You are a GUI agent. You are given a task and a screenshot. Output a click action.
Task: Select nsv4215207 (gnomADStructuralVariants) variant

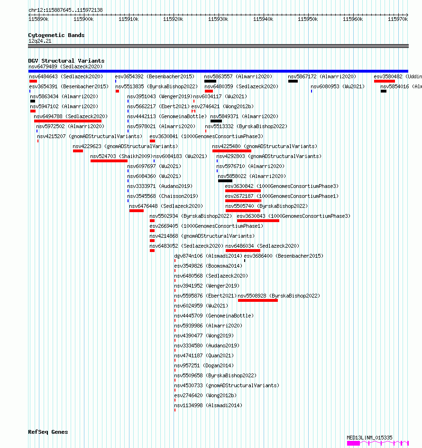(x=90, y=137)
